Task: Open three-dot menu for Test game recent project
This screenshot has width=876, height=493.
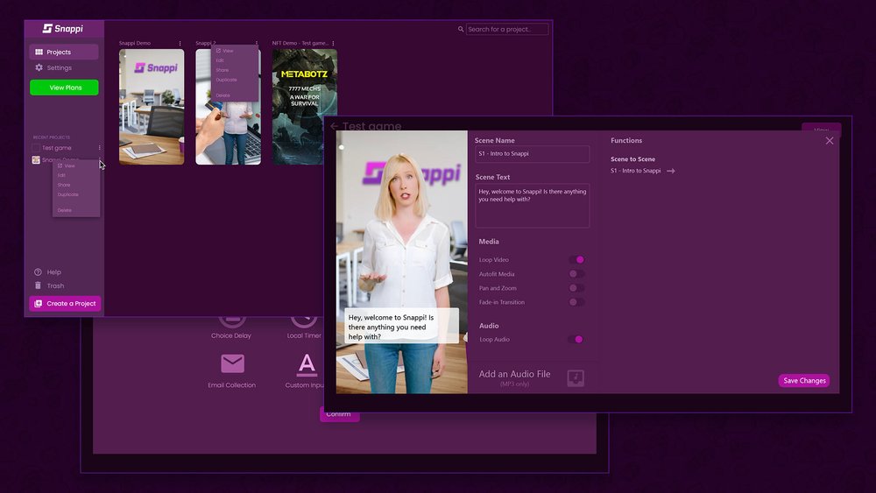Action: 100,148
